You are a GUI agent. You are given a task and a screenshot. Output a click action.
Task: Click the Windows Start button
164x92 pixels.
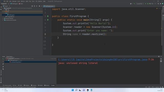click(x=73, y=90)
